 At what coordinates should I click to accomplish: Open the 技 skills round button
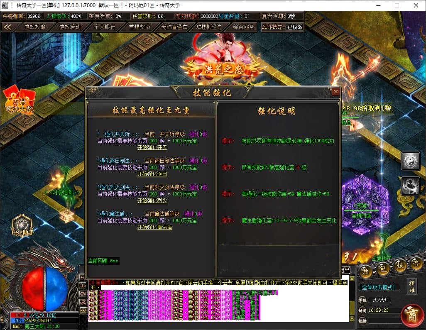click(x=400, y=265)
